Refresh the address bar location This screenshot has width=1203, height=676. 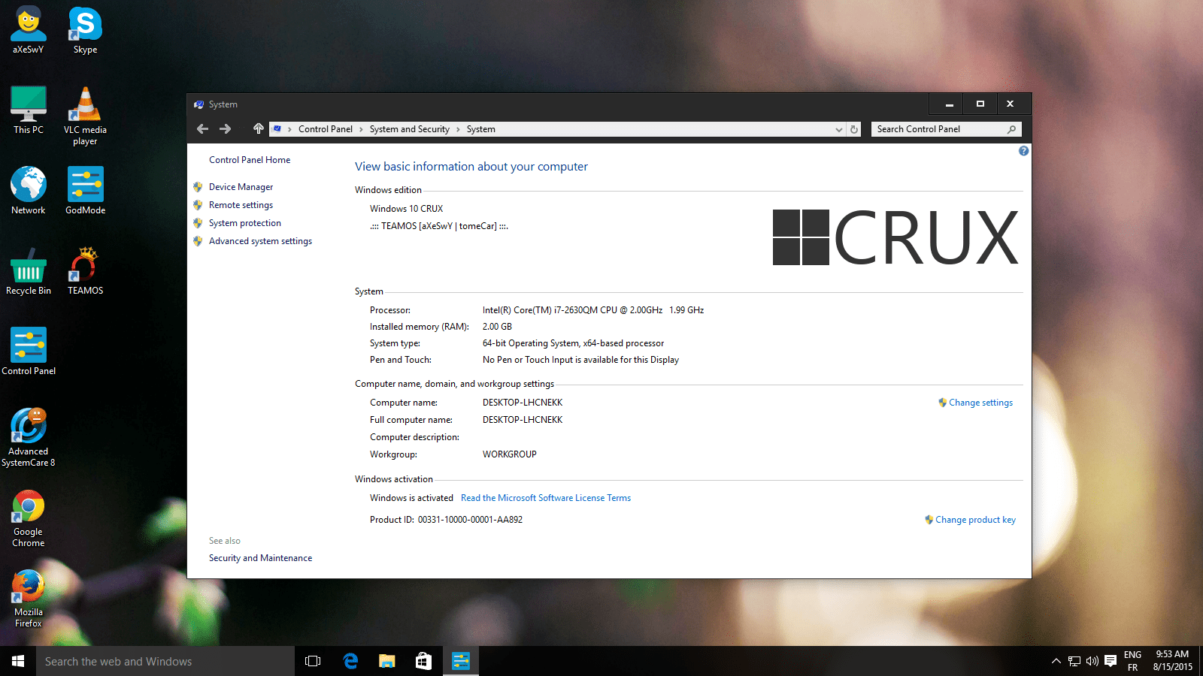[x=854, y=129]
